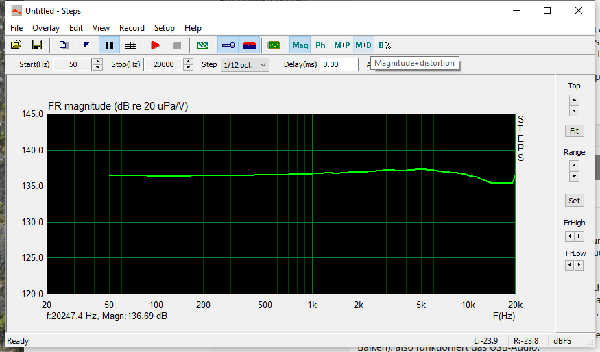Select the D% distortion percent view

click(x=385, y=45)
